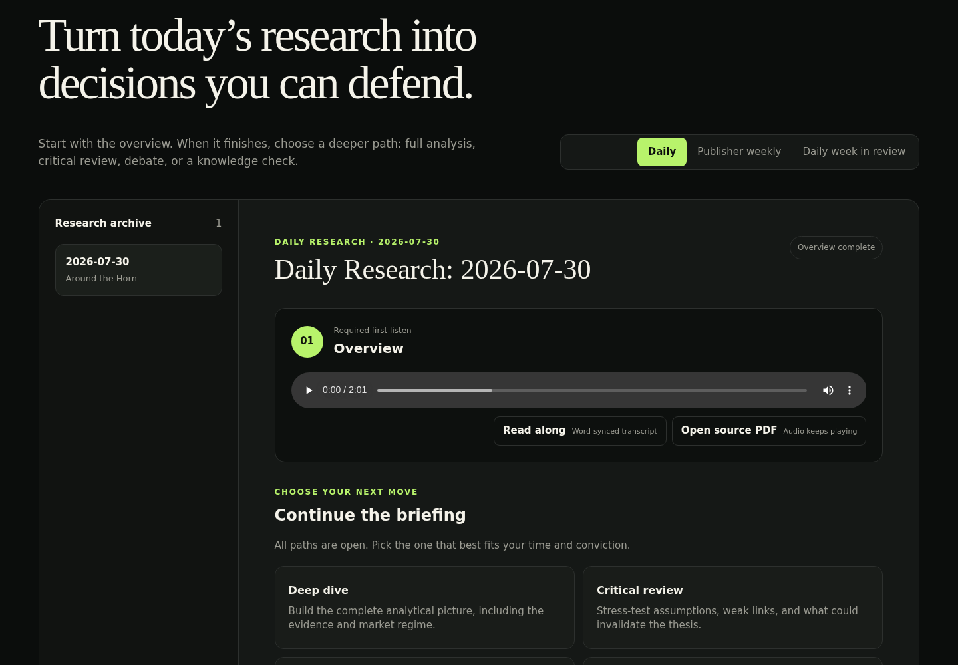
Task: Click the Overview complete status badge
Action: point(836,247)
